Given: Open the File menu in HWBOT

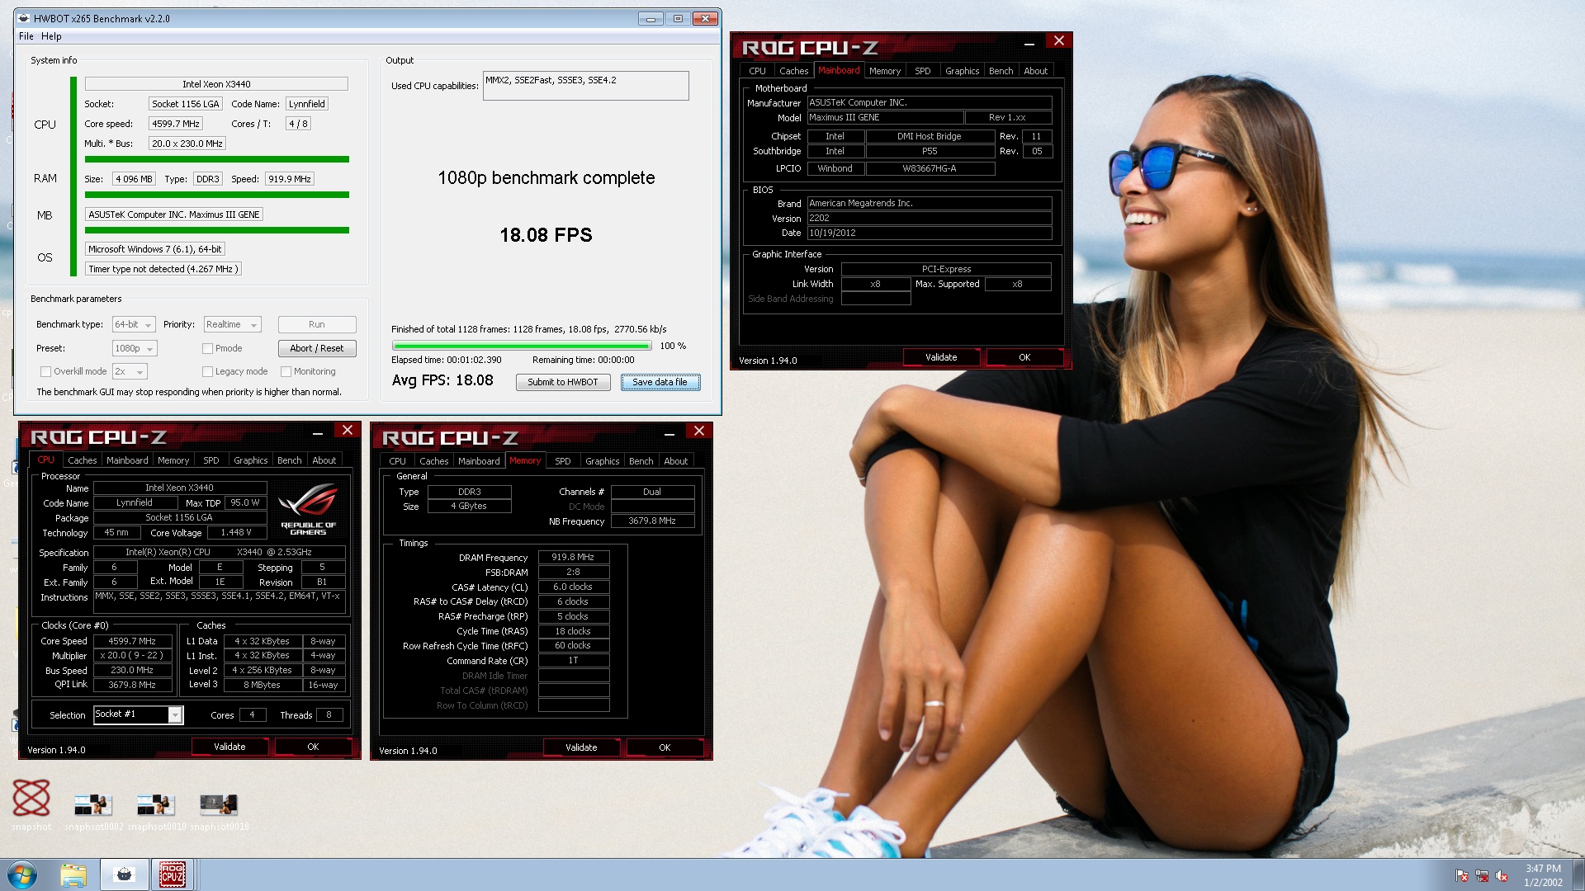Looking at the screenshot, I should coord(26,36).
